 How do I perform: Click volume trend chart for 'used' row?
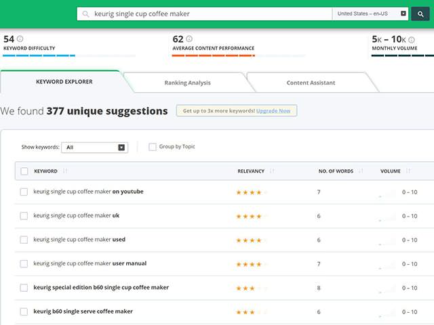[x=387, y=241]
